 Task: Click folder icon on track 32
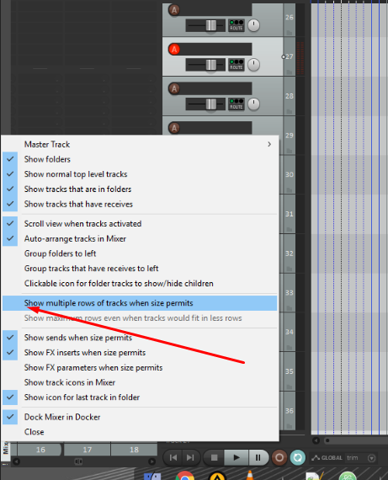tap(289, 269)
